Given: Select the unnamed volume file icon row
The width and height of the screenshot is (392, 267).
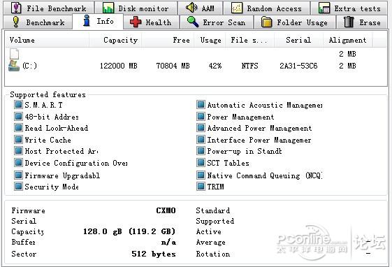Looking at the screenshot, I should click(196, 54).
